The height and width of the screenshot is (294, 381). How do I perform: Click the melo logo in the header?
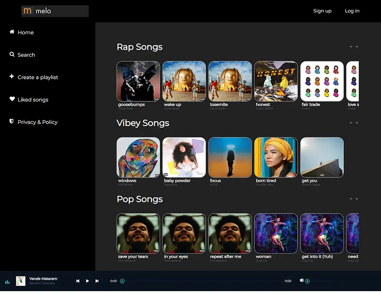click(55, 11)
